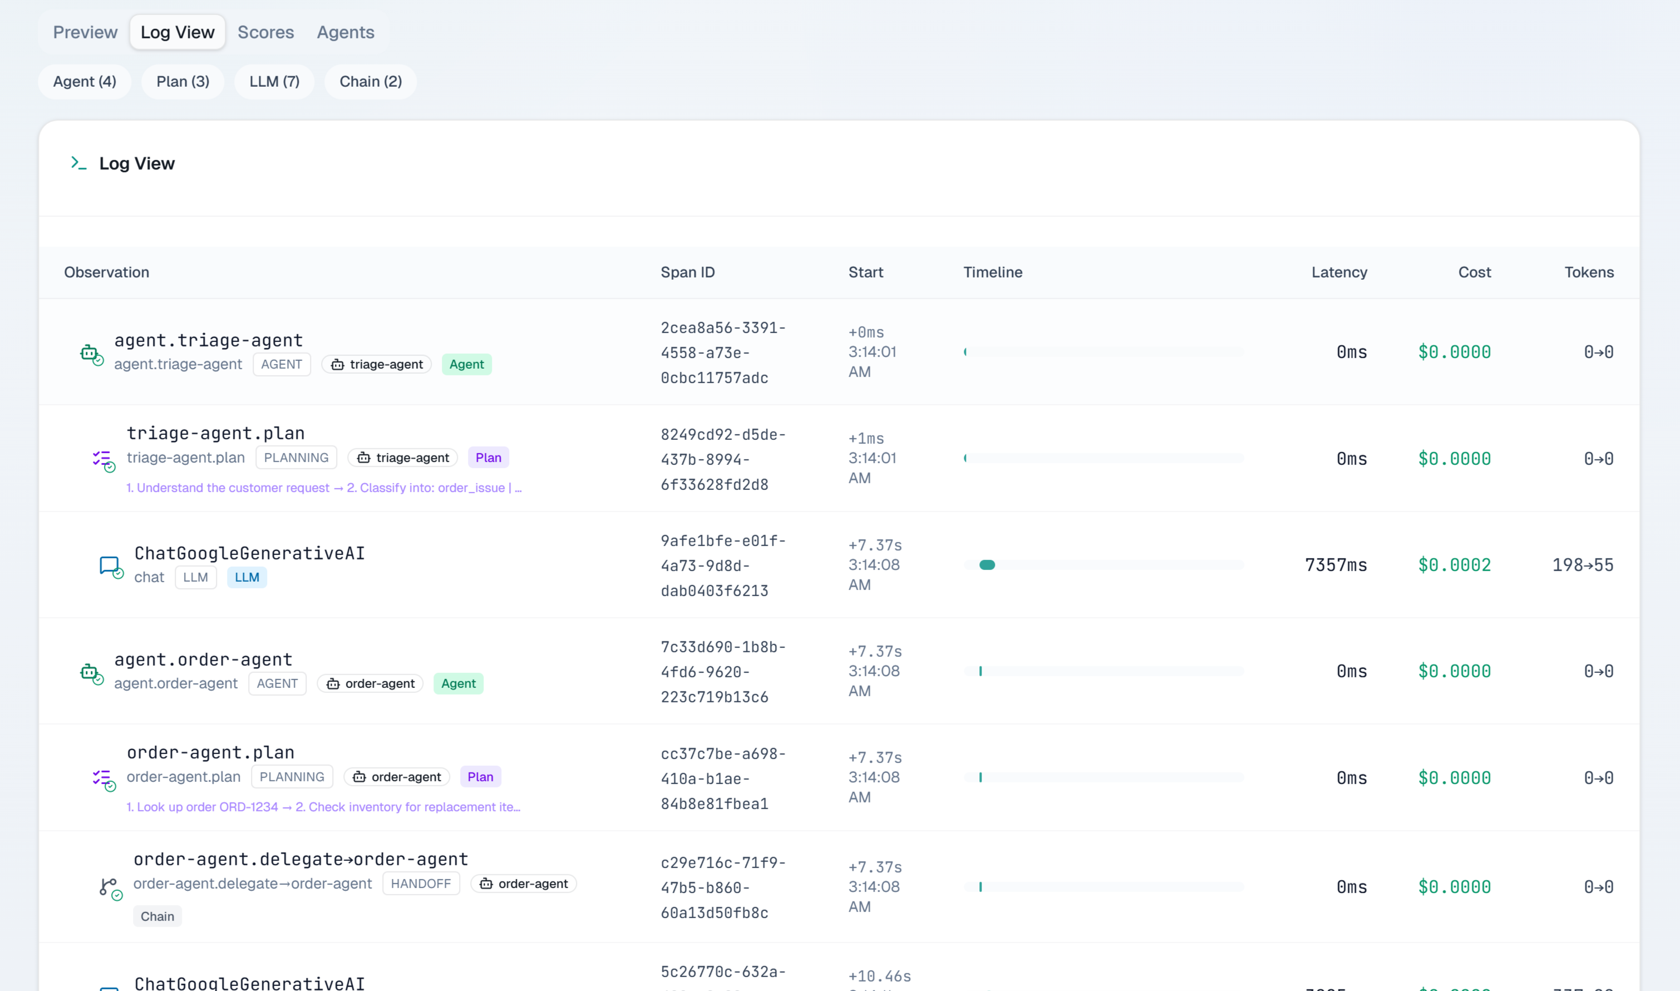Click the agent.order-agent robot icon
The height and width of the screenshot is (991, 1680).
point(91,672)
